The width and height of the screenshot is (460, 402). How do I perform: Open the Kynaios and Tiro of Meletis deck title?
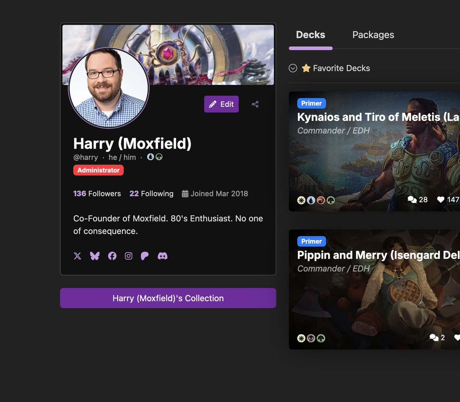[378, 117]
